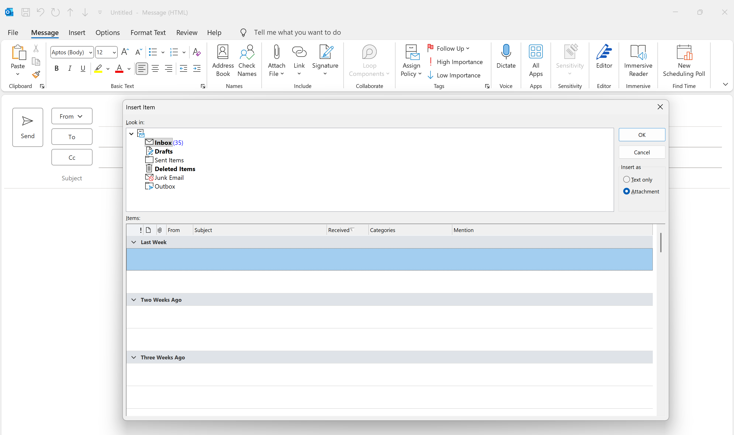Switch to the Review ribbon tab
This screenshot has height=435, width=734.
[187, 32]
